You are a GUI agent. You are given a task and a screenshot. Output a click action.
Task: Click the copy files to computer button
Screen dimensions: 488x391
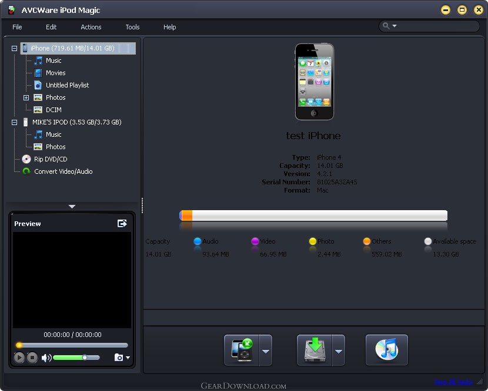tap(315, 350)
